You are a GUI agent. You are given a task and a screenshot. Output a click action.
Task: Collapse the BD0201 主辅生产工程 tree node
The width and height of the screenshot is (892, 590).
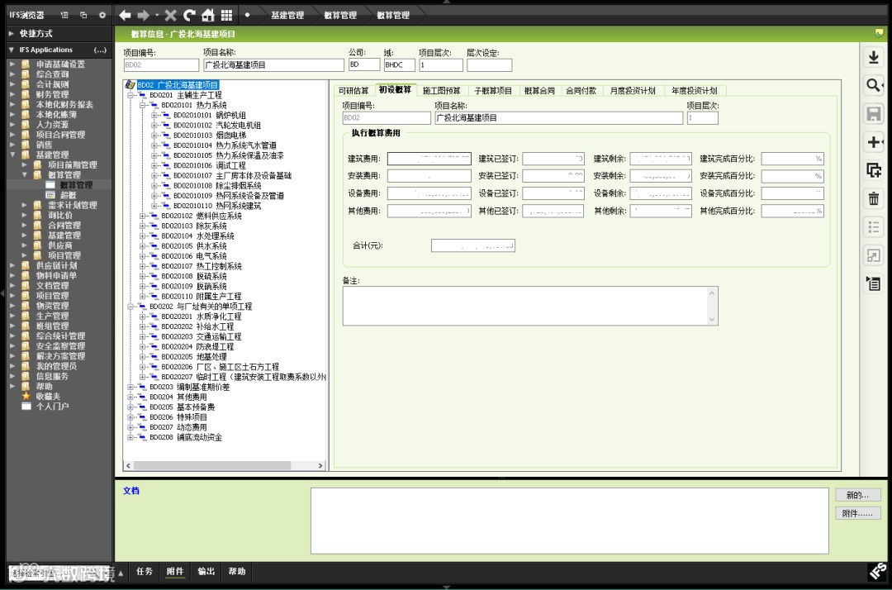coord(130,95)
